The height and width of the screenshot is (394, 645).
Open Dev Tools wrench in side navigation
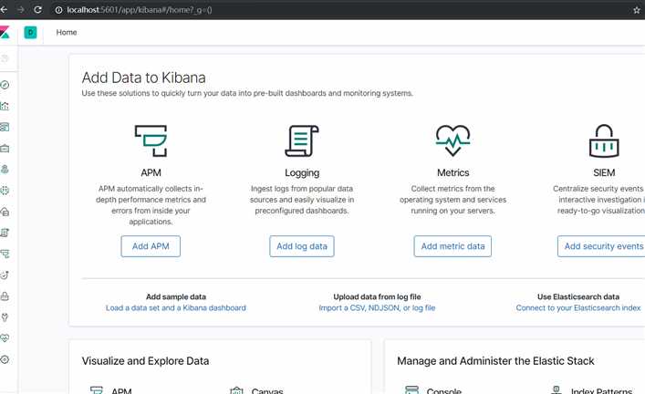[5, 317]
